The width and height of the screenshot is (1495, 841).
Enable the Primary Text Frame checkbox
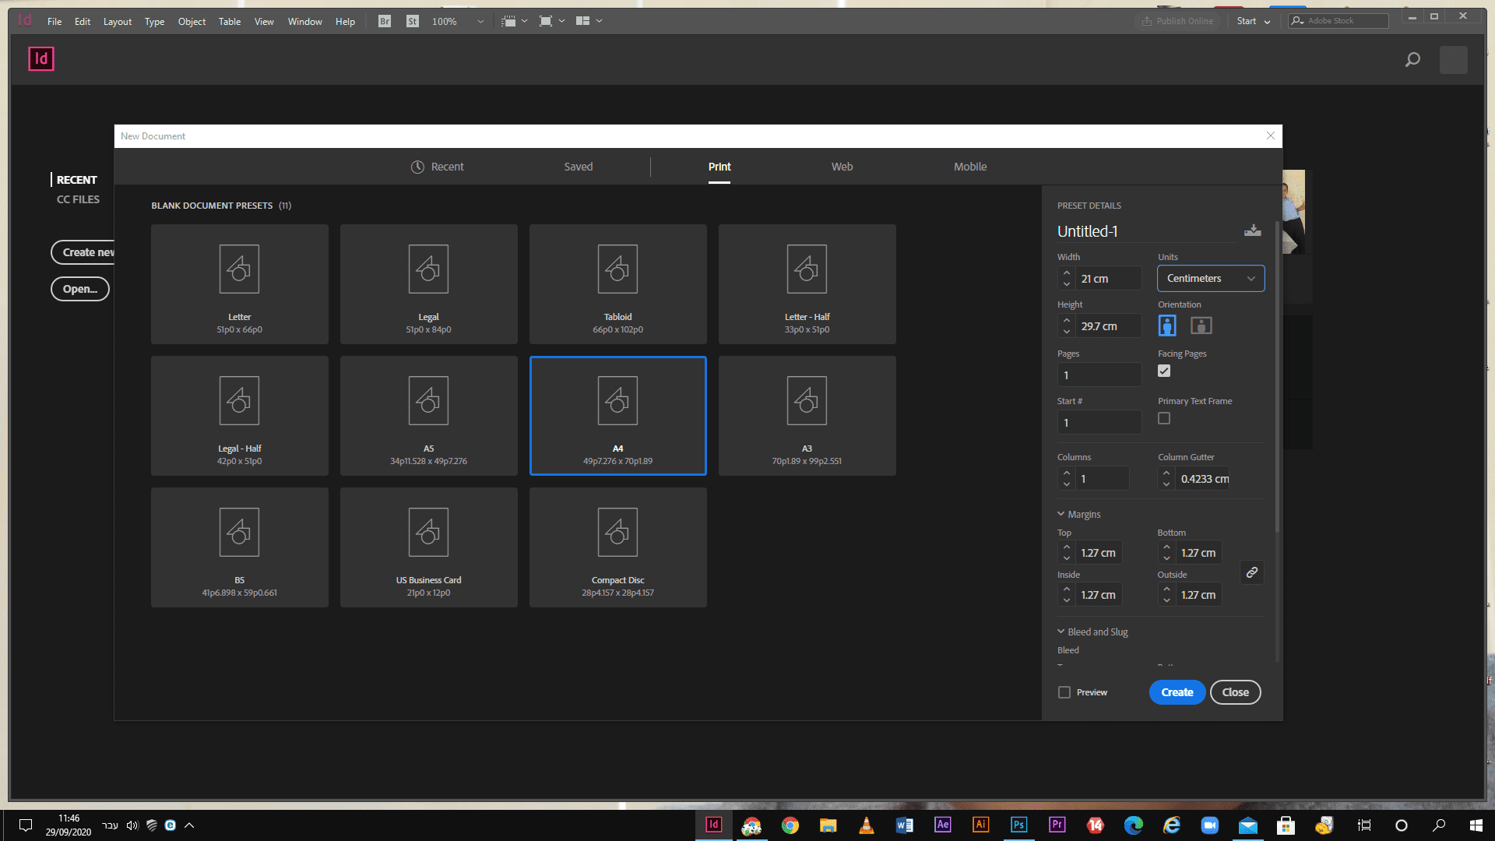coord(1164,419)
